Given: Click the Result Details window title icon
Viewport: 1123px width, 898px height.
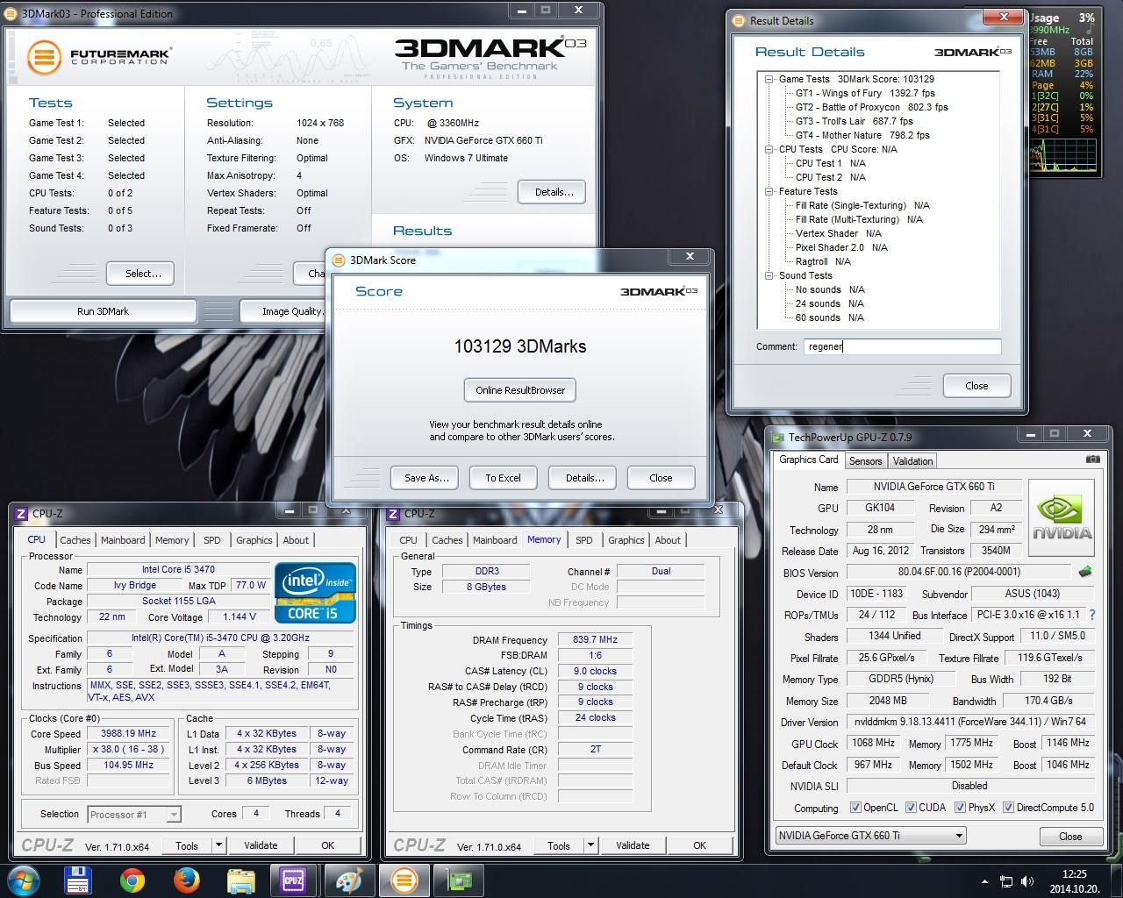Looking at the screenshot, I should (x=739, y=20).
